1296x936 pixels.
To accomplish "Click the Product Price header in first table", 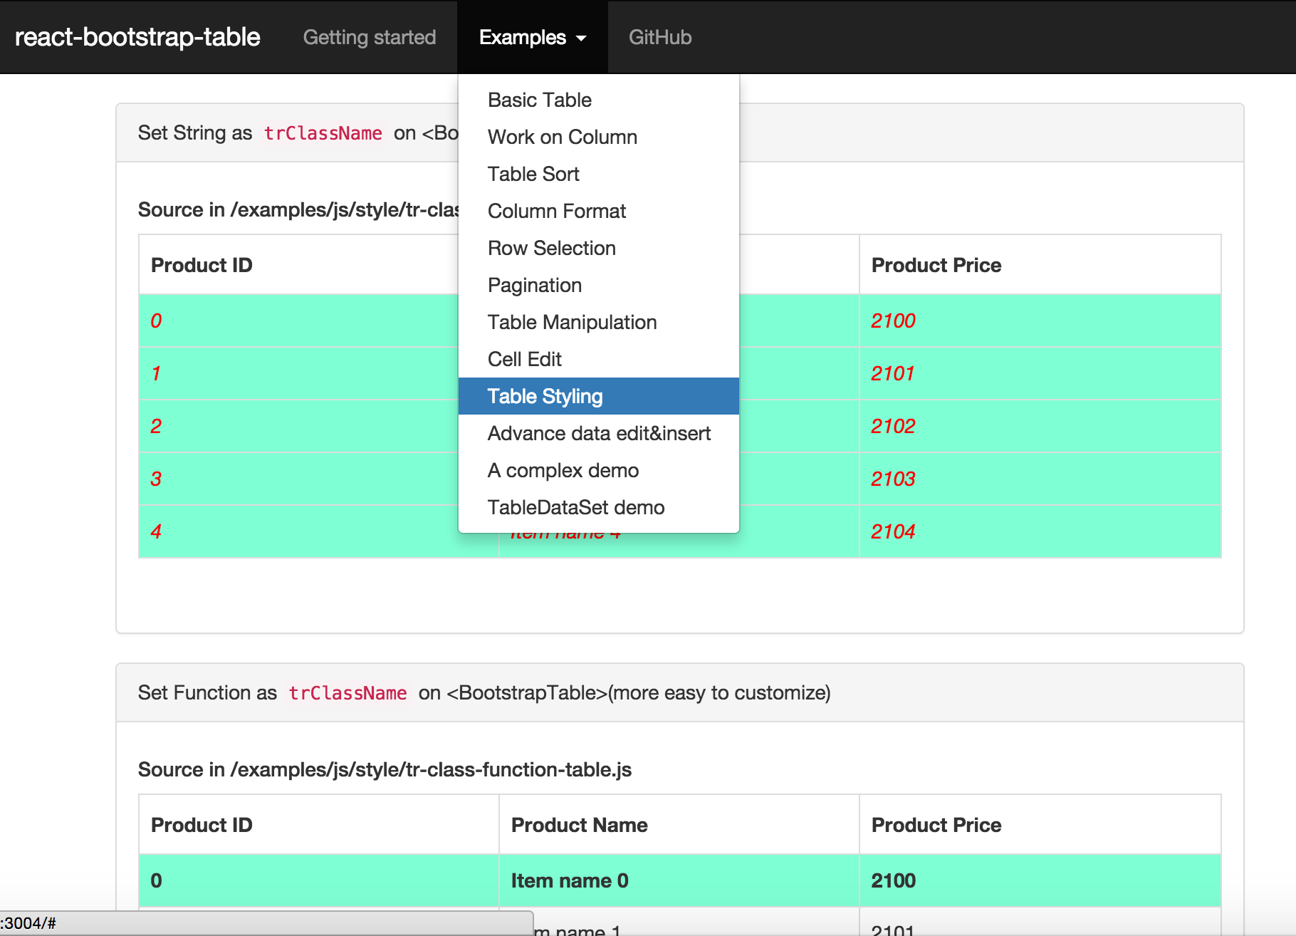I will [936, 265].
